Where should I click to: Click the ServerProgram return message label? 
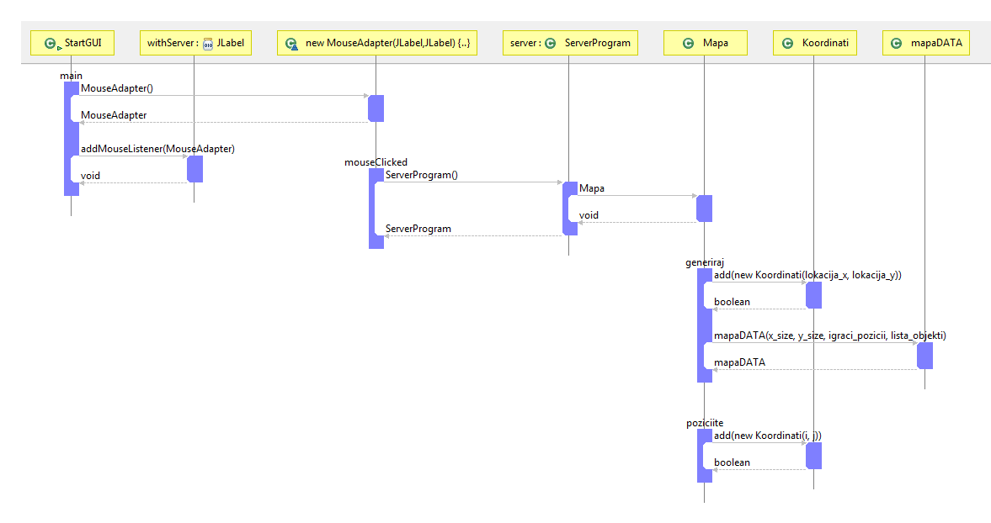click(418, 229)
